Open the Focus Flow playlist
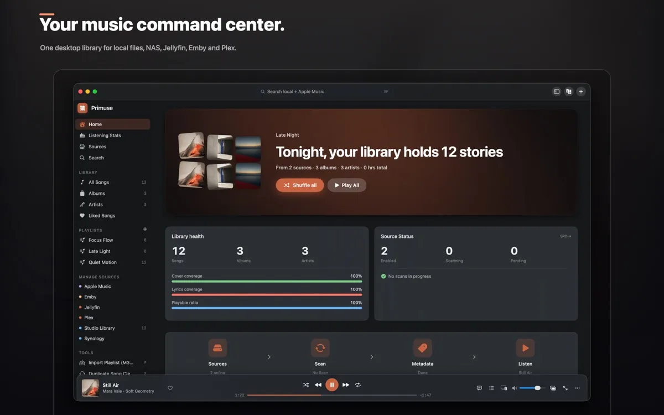Image resolution: width=664 pixels, height=415 pixels. (x=113, y=240)
